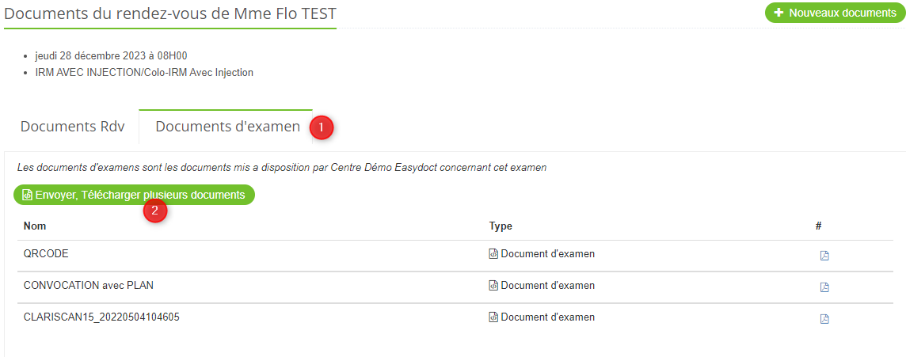Select the Documents d'examen tab
This screenshot has width=906, height=357.
tap(227, 127)
